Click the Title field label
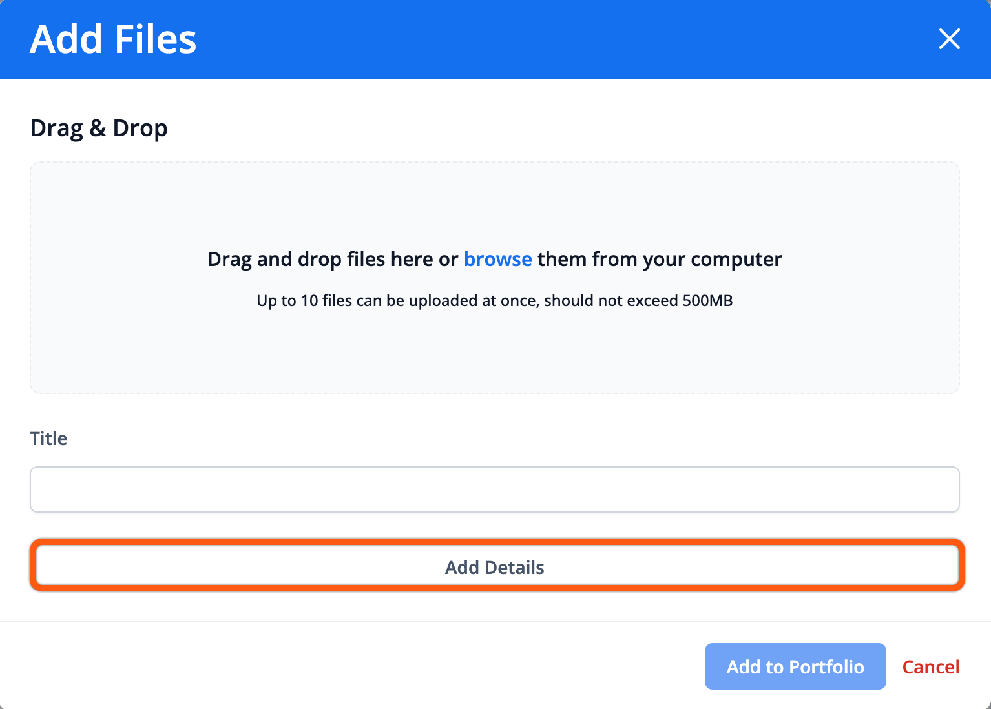The image size is (991, 709). coord(48,438)
